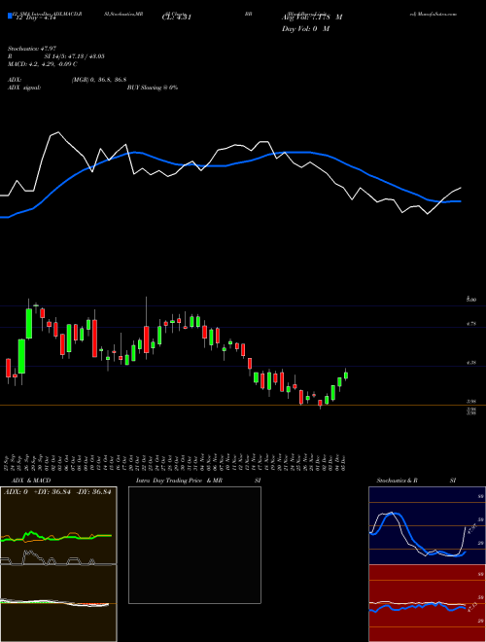Click the blue Stochastics sub-chart
Viewport: 486px width, 642px height.
point(427,525)
